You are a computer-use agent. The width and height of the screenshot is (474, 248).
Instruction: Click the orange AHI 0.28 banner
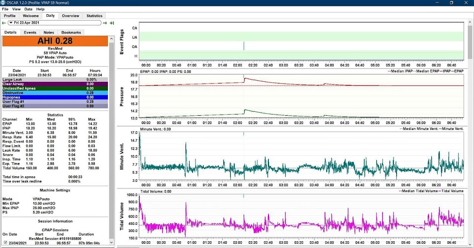(x=55, y=41)
